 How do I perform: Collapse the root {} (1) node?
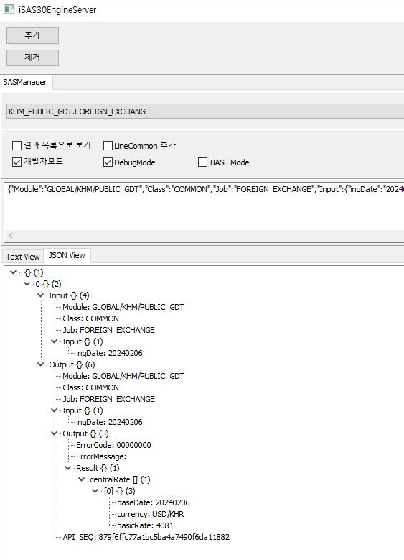click(13, 272)
